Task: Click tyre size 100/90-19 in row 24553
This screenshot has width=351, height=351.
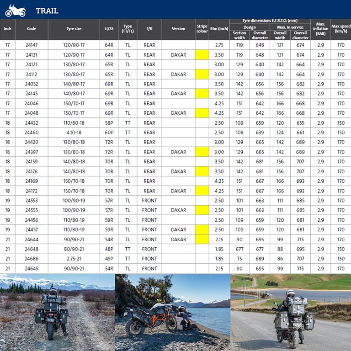Action: (x=74, y=201)
